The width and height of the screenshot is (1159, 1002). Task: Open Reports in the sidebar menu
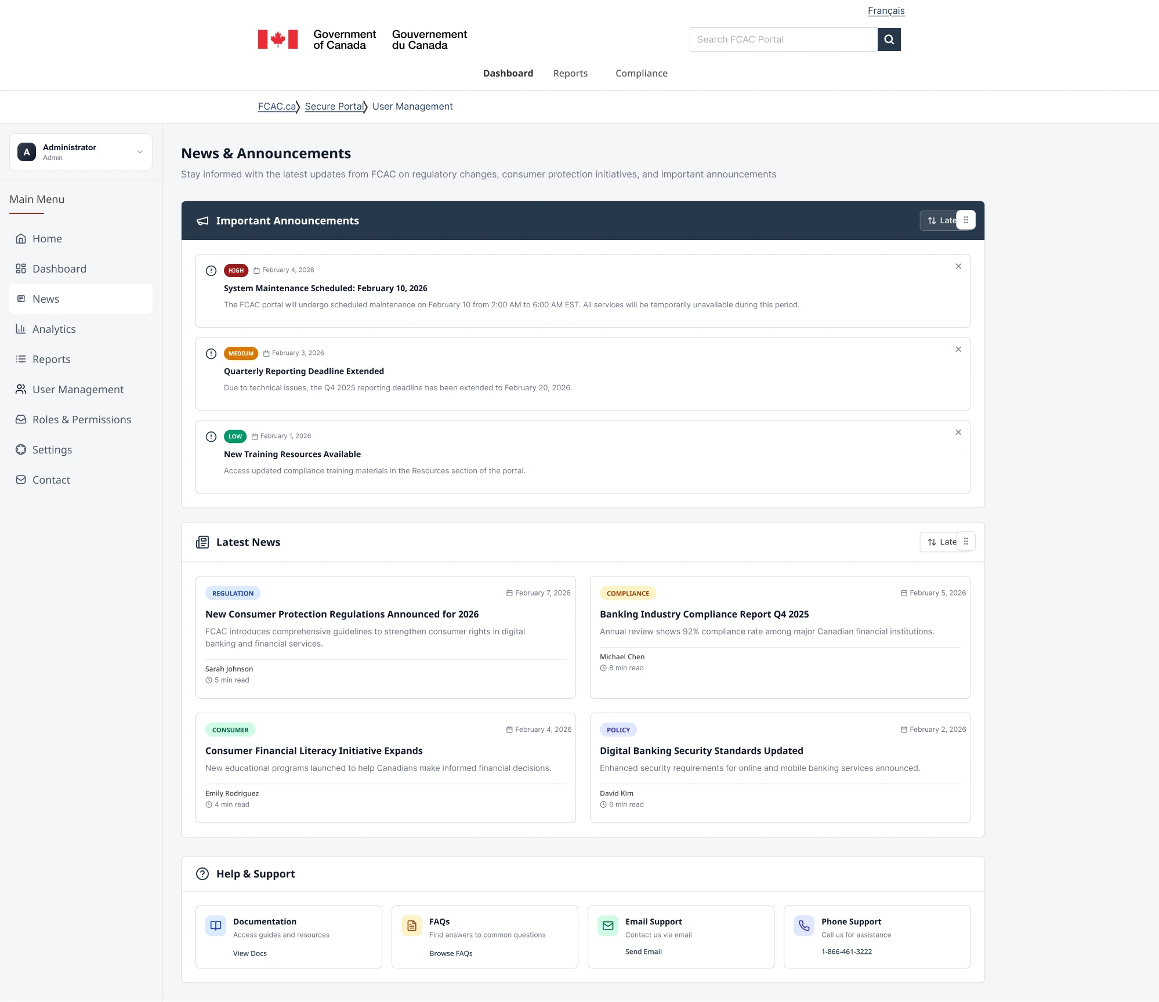(x=81, y=359)
